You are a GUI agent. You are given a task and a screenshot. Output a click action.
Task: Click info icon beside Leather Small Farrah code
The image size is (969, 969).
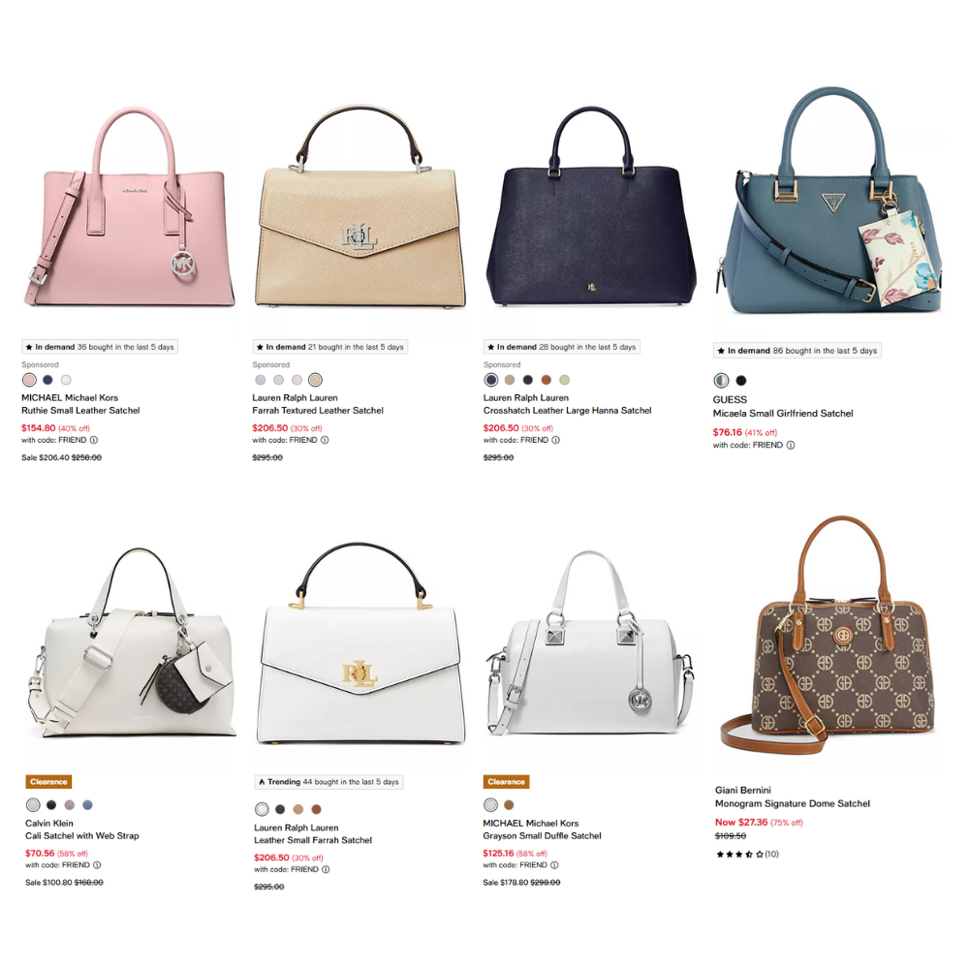pos(326,869)
